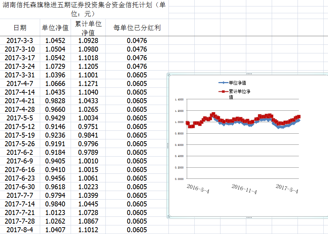The image size is (328, 234).
Task: Select cell with value 0.9146
Action: (55, 126)
